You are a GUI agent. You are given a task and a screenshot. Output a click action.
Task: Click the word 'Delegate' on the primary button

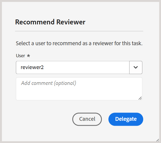tap(126, 119)
